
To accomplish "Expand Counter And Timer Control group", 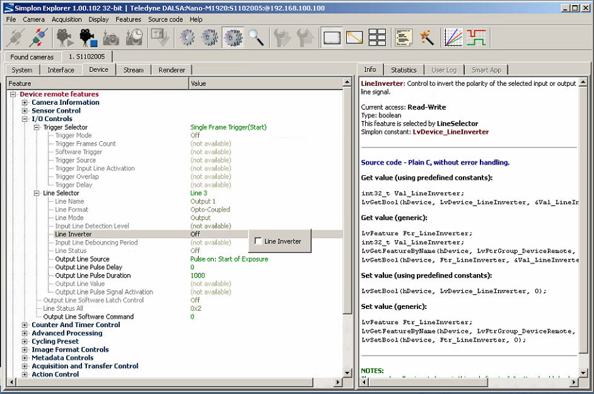I will pyautogui.click(x=25, y=325).
